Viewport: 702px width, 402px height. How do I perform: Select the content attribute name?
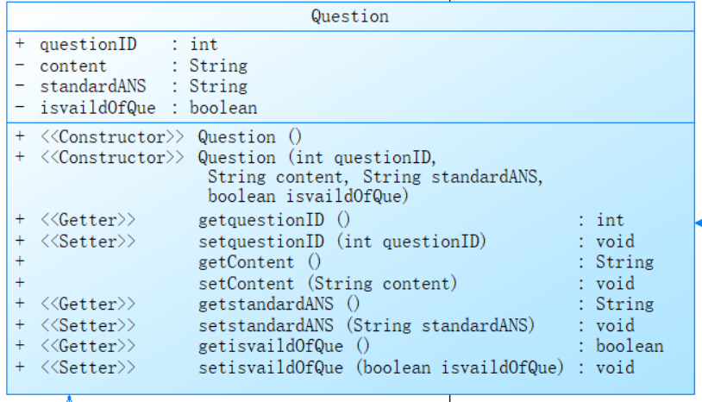click(73, 66)
